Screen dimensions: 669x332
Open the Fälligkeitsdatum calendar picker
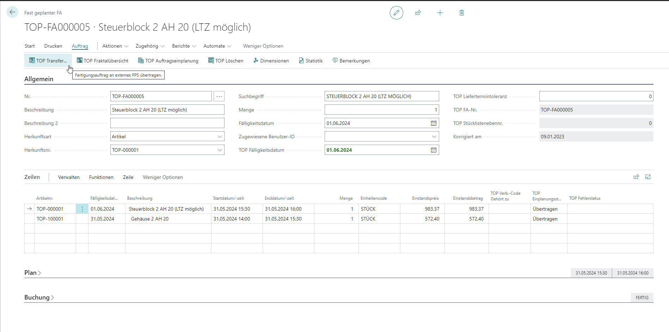434,123
